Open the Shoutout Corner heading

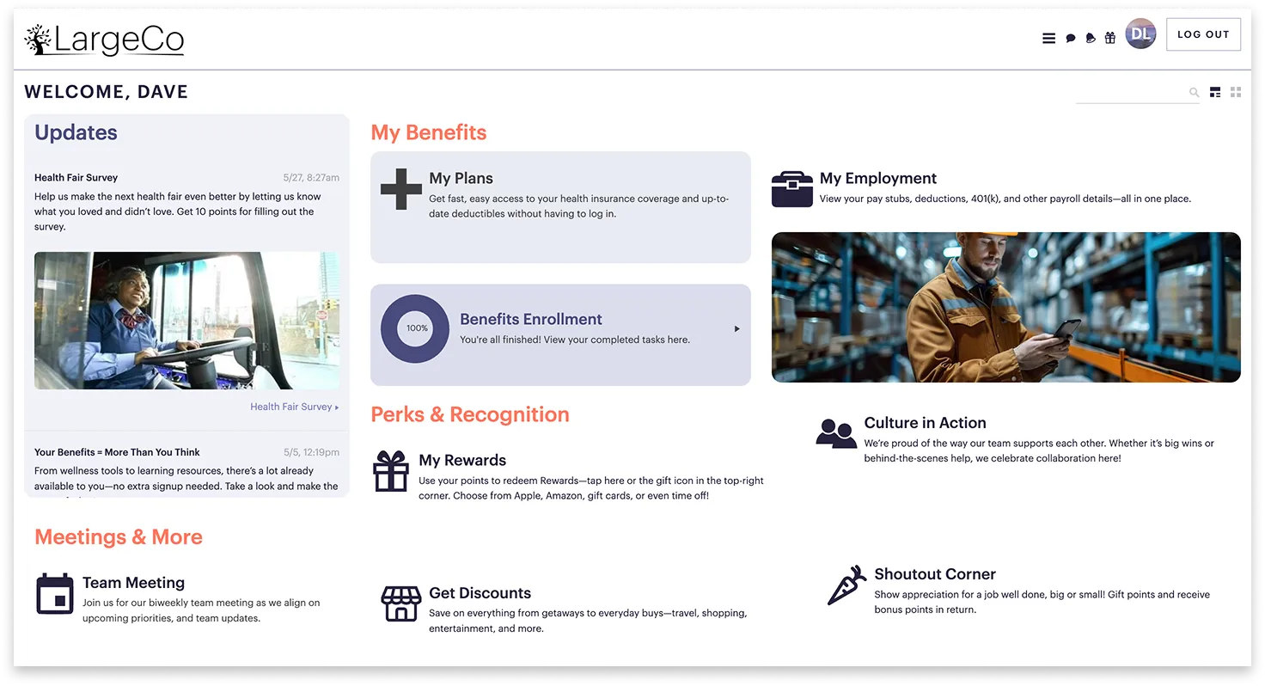tap(935, 574)
